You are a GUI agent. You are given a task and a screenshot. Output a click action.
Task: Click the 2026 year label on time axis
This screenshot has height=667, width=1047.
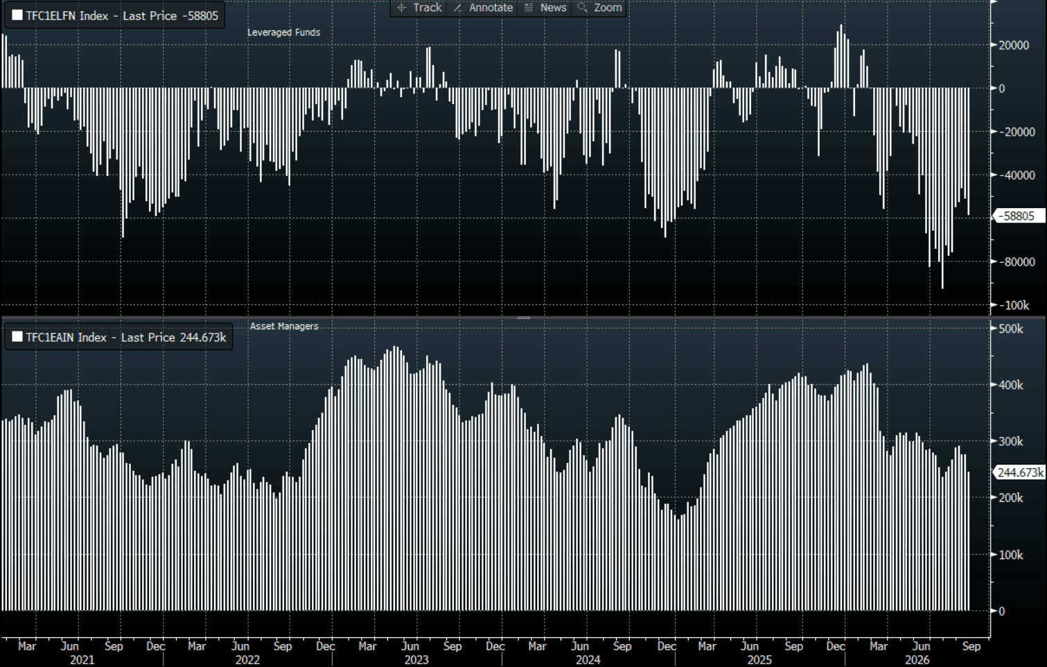point(917,660)
